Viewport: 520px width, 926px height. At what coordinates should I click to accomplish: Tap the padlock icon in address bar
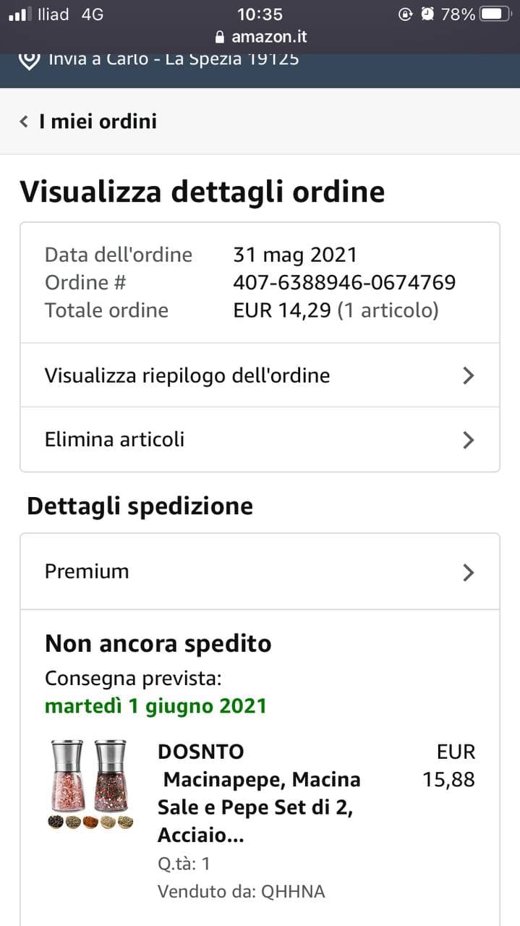(x=221, y=37)
